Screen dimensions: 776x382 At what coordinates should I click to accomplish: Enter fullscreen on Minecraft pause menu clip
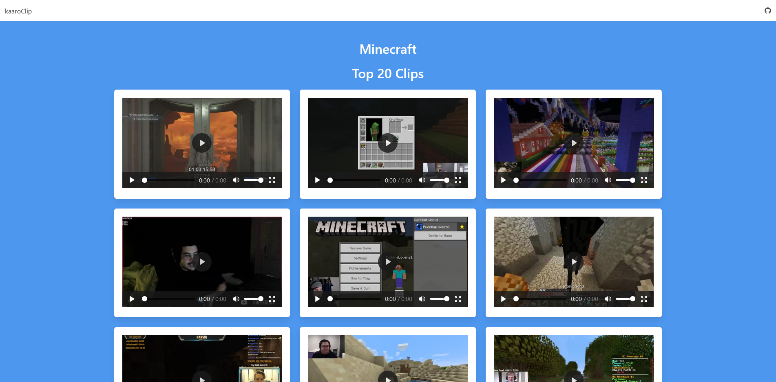458,299
